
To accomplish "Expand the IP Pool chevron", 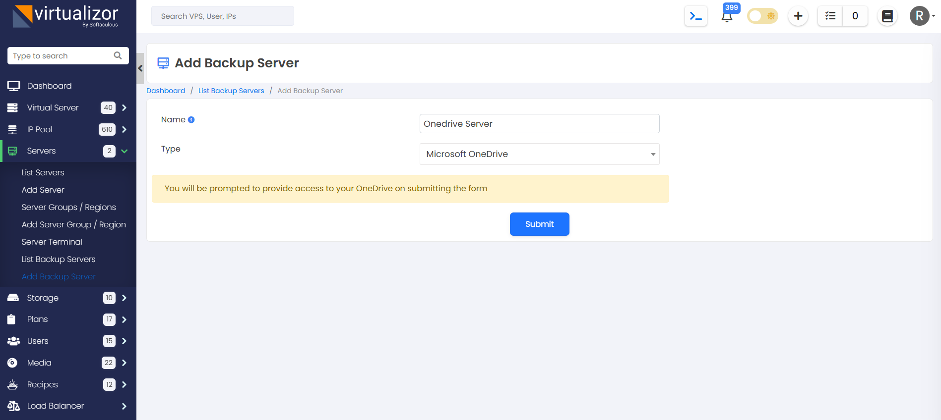I will tap(124, 129).
